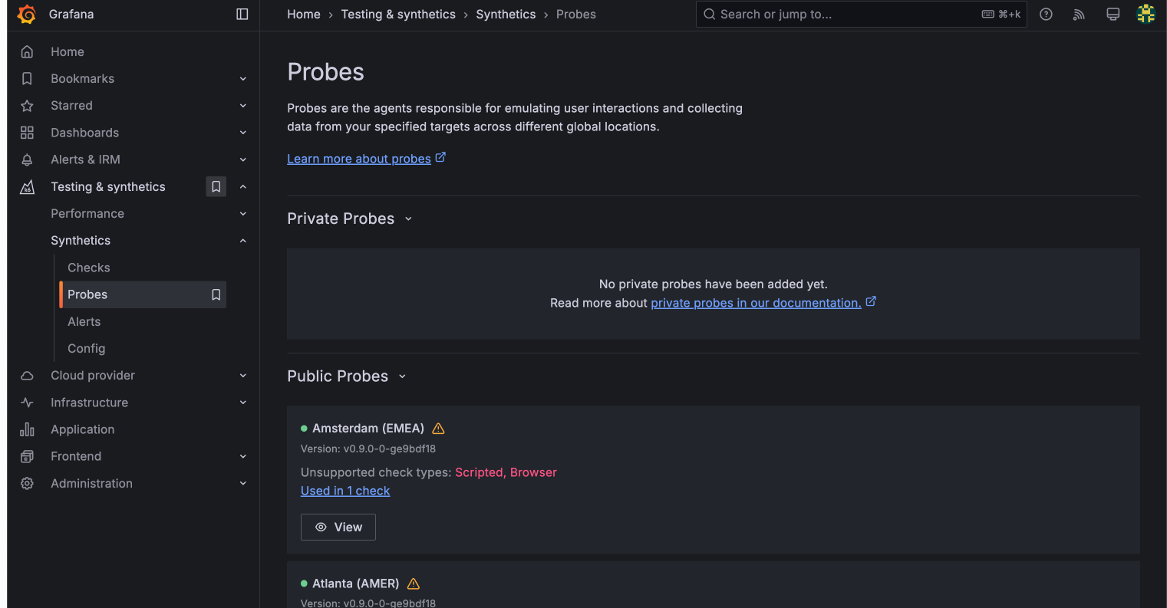Open the news feed RSS icon
1167x608 pixels.
(x=1079, y=15)
